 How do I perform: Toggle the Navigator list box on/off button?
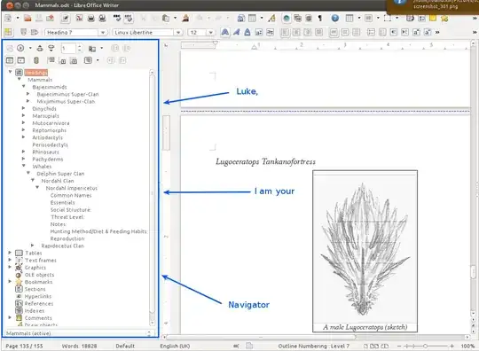[x=20, y=60]
